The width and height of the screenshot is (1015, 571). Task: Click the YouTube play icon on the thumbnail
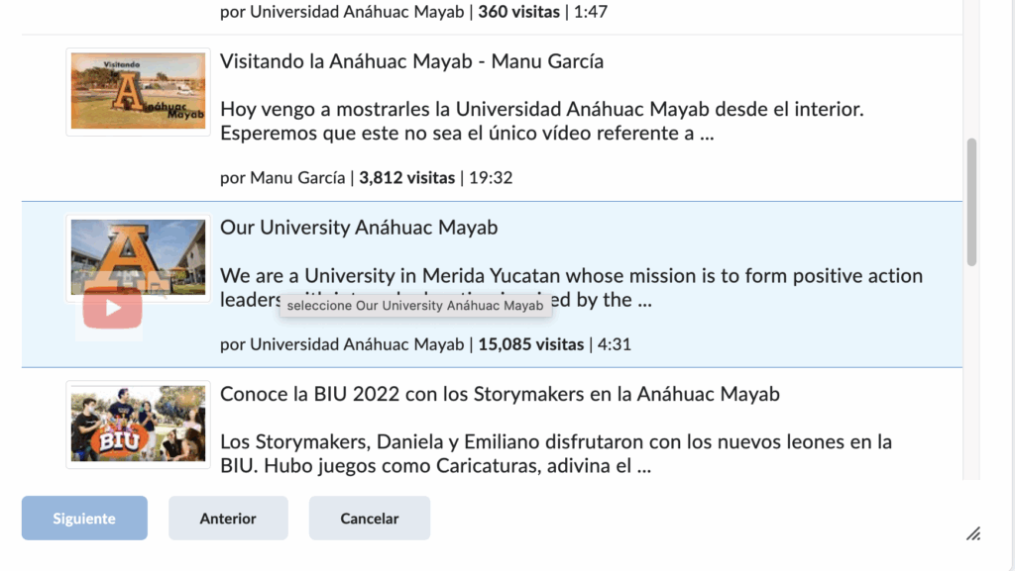[112, 308]
